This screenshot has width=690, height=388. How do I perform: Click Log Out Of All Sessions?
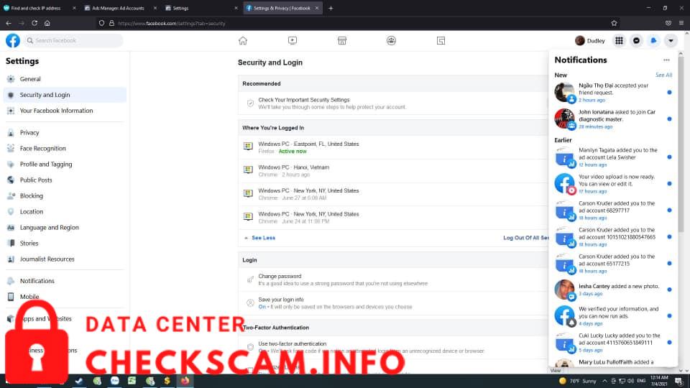525,238
